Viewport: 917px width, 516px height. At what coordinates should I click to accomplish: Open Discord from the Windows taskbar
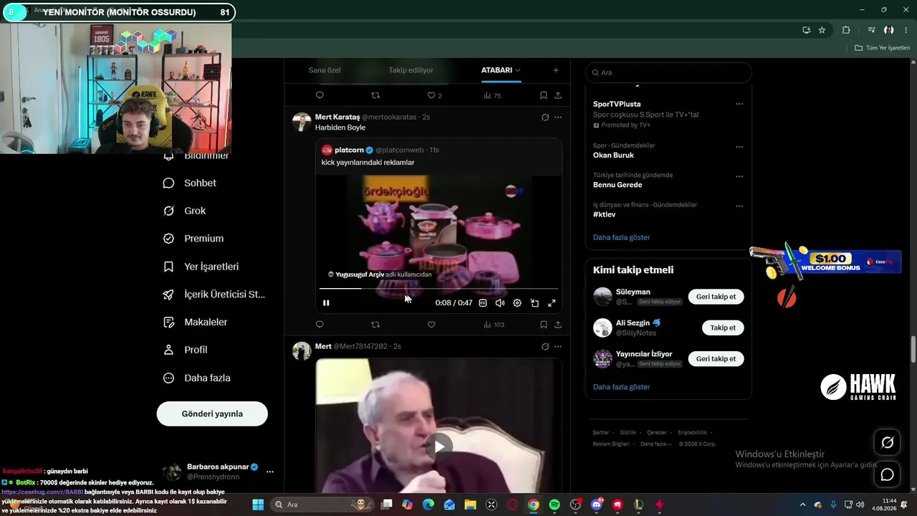[597, 505]
